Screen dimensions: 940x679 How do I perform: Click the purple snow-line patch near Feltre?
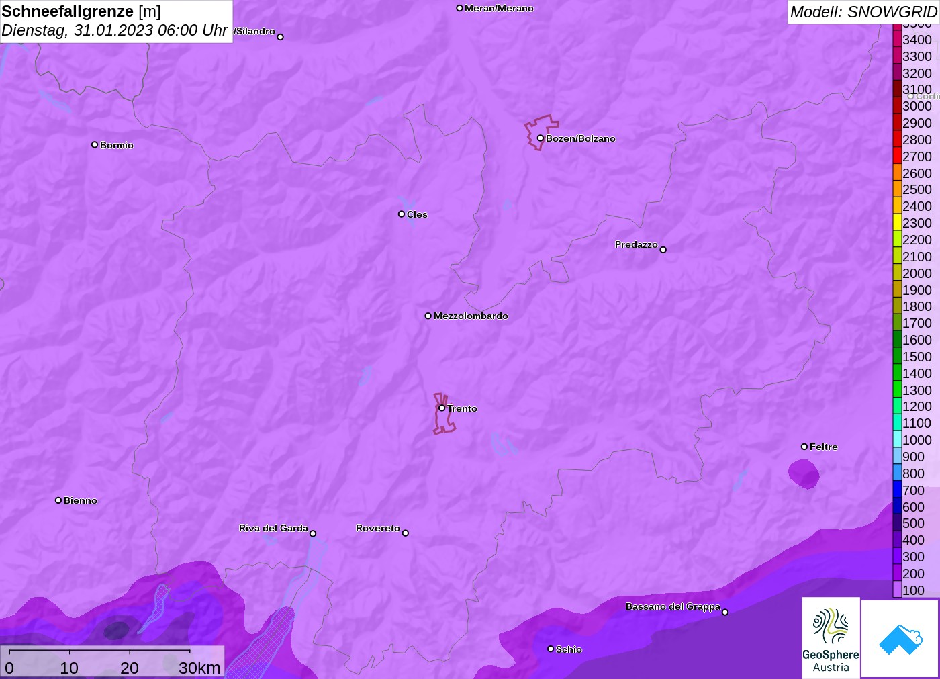[x=804, y=474]
